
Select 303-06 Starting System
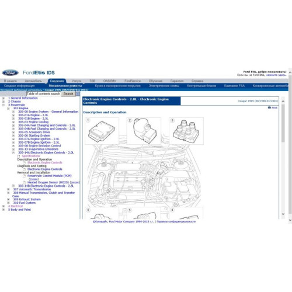pos(34,135)
